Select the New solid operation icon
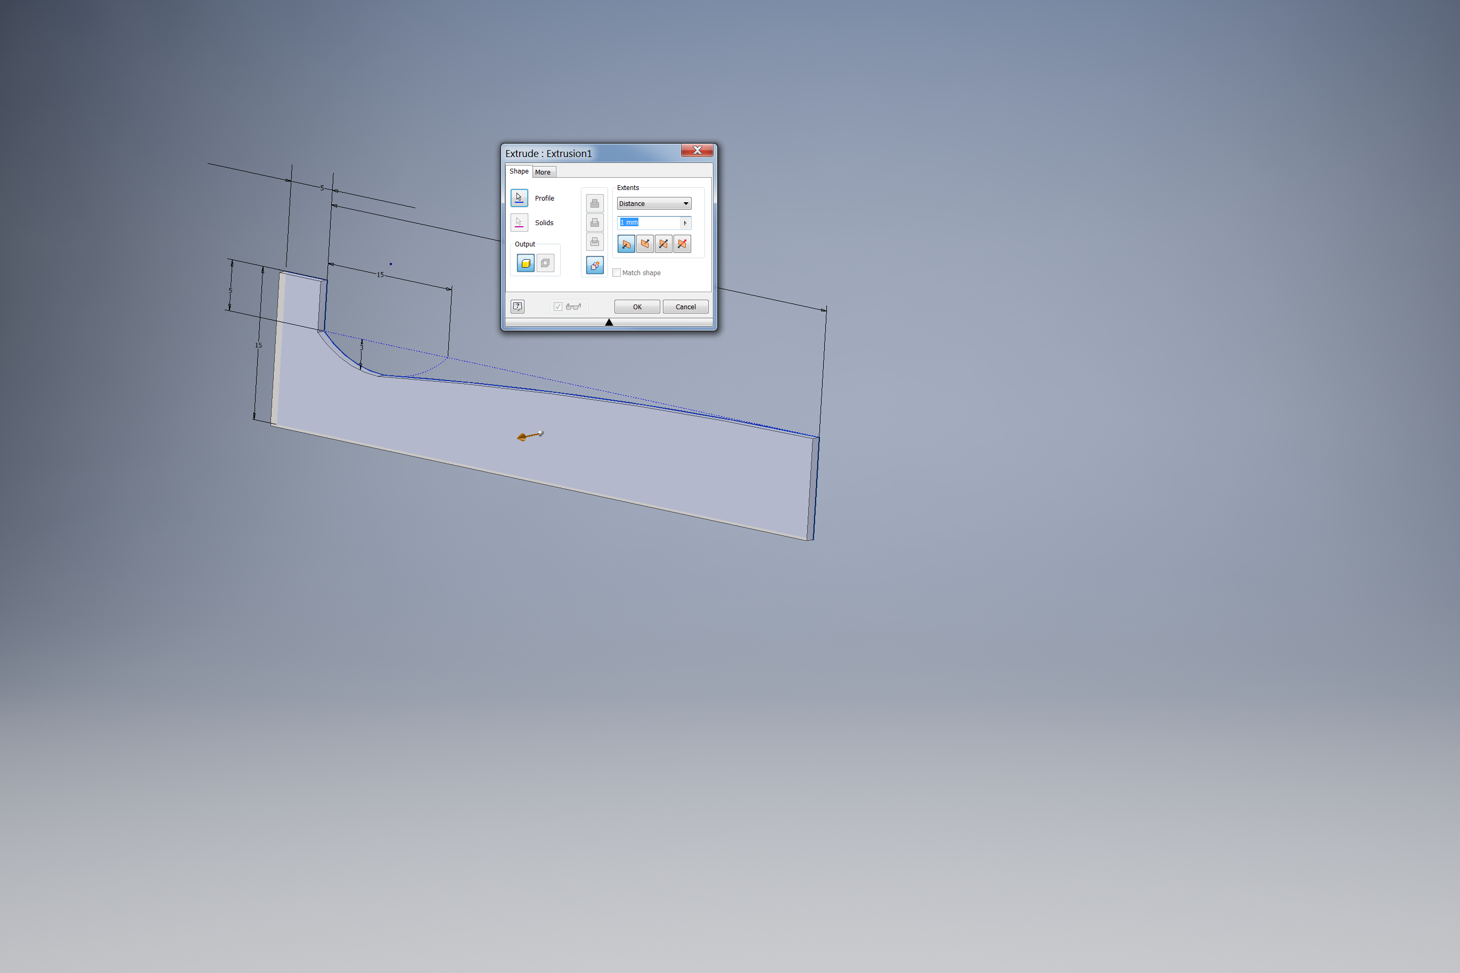This screenshot has width=1460, height=973. tap(595, 266)
